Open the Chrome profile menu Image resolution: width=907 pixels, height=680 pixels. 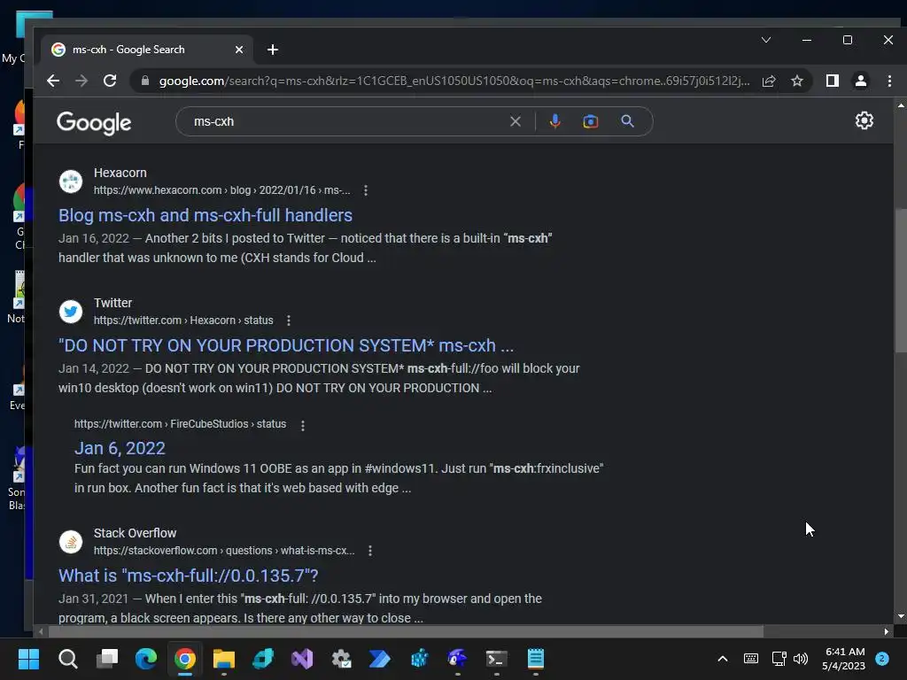tap(861, 81)
